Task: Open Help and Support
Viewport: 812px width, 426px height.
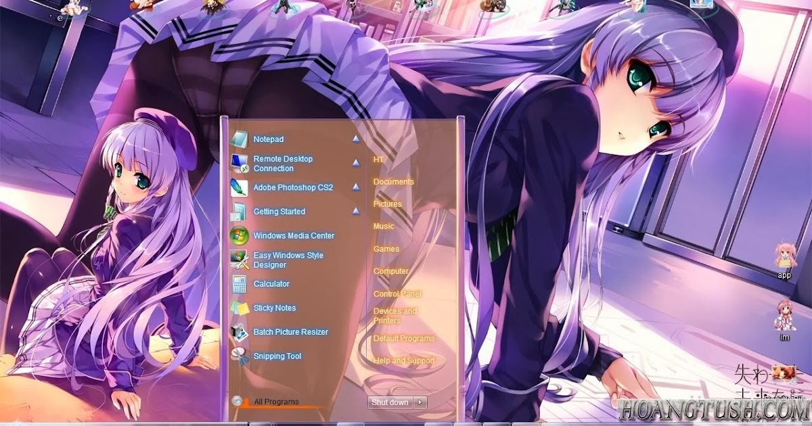Action: pos(404,361)
